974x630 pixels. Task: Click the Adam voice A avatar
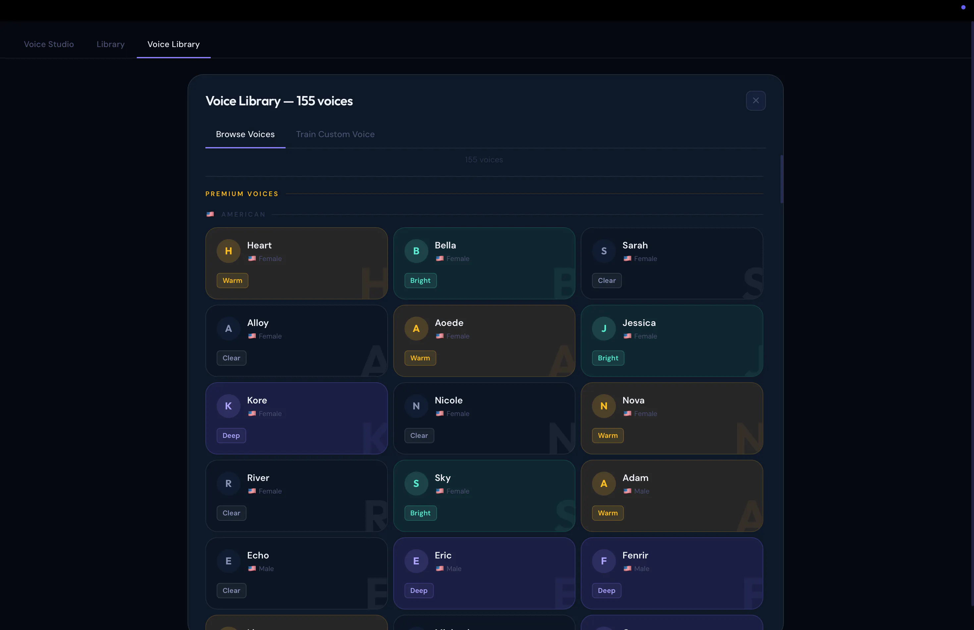(x=604, y=484)
